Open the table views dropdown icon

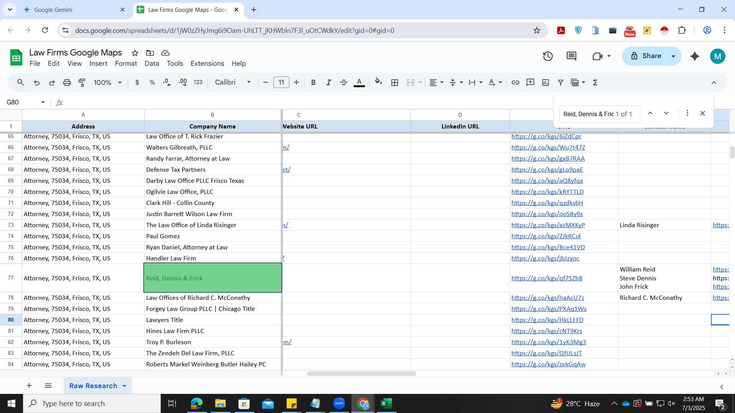578,82
